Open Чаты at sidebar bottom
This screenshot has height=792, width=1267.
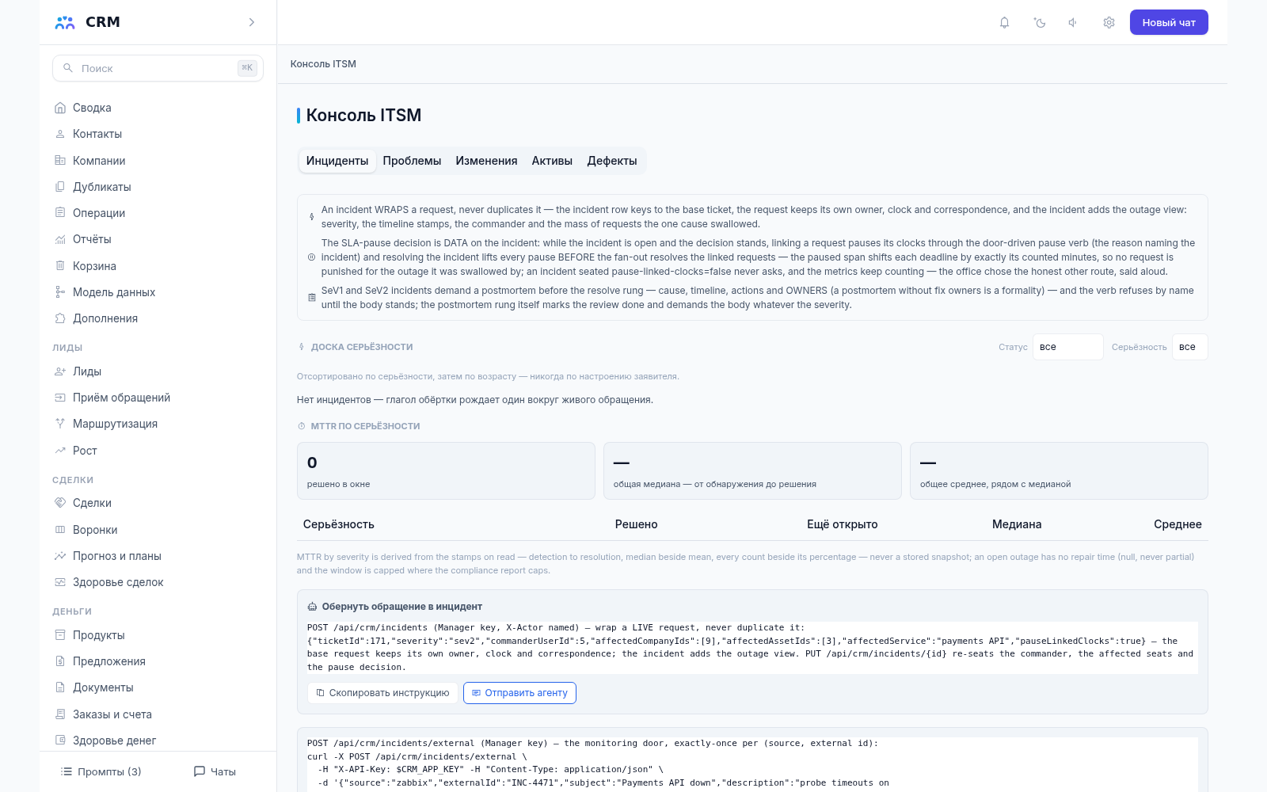click(215, 771)
